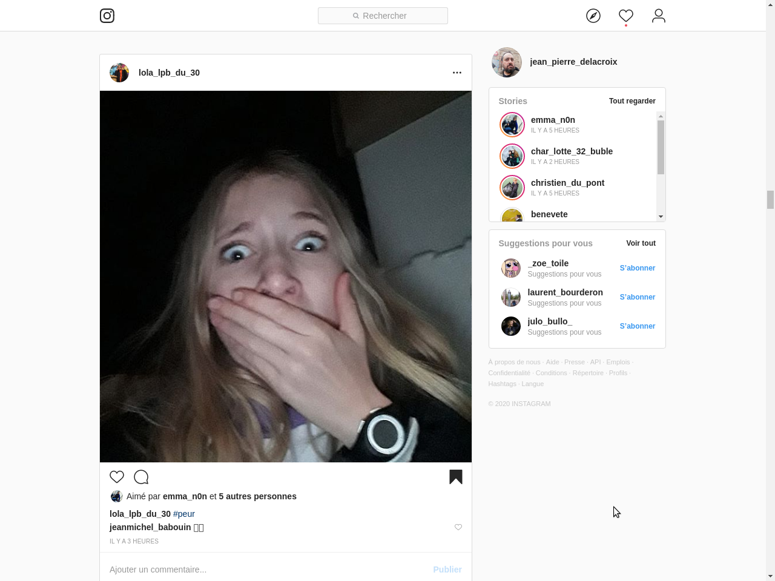Open the post options three-dot menu
This screenshot has height=581, width=775.
point(457,73)
